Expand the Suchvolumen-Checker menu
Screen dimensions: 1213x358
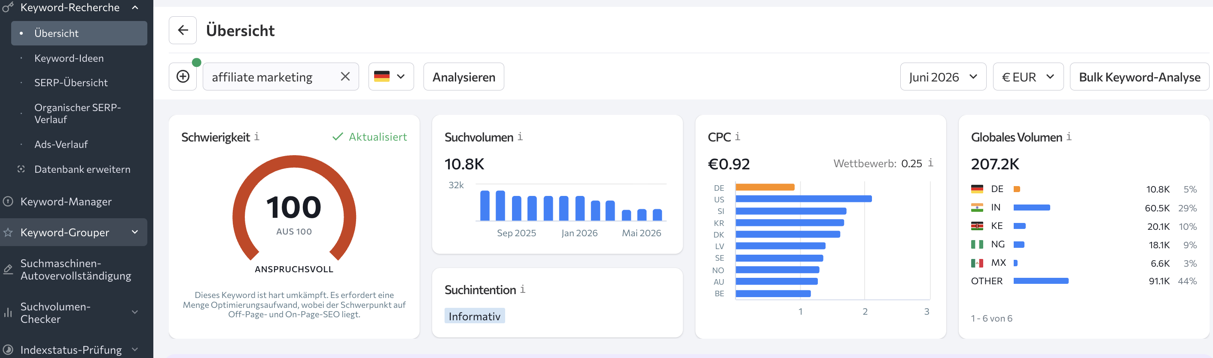(135, 313)
